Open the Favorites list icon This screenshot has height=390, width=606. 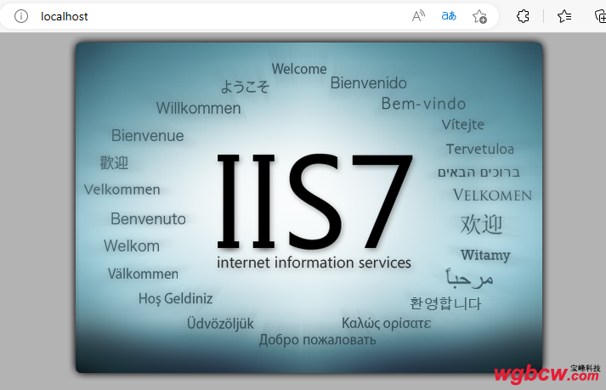(564, 16)
